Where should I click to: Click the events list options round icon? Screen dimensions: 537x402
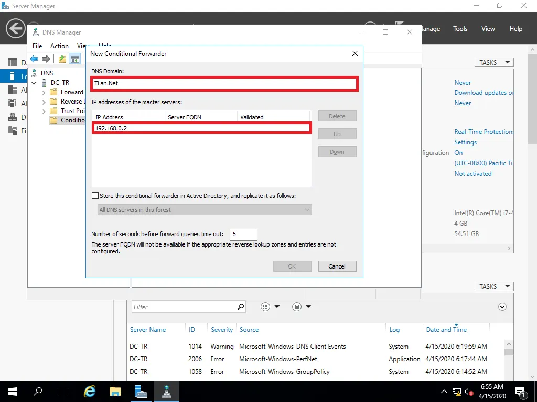coord(265,307)
